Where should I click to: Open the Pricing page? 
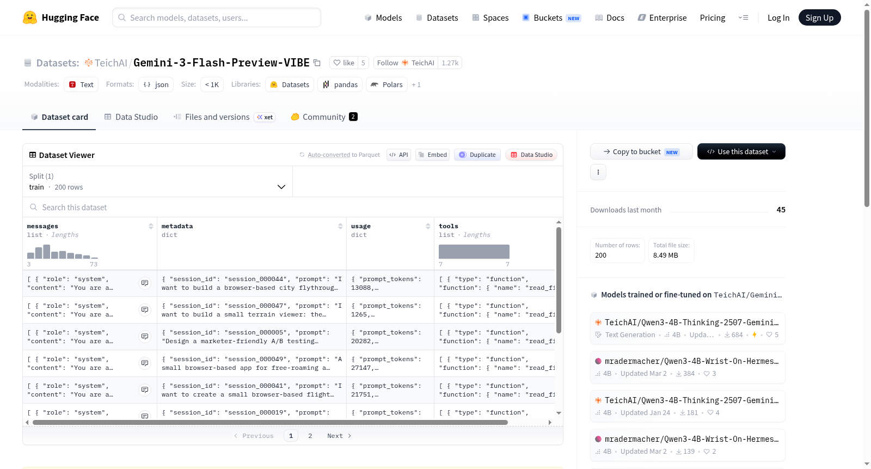pyautogui.click(x=713, y=17)
